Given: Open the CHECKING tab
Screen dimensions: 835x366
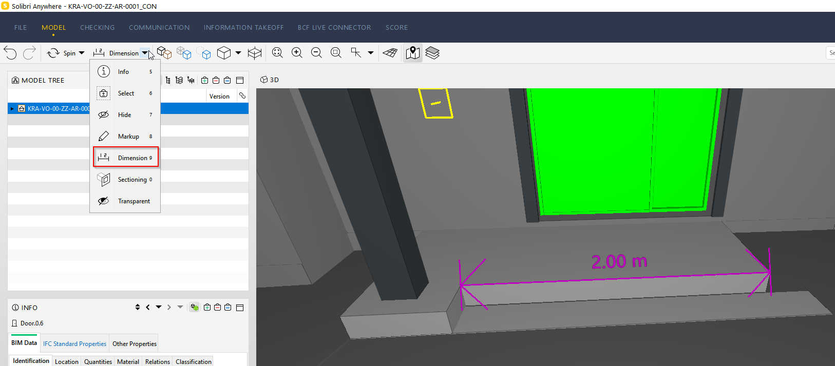Looking at the screenshot, I should 97,28.
